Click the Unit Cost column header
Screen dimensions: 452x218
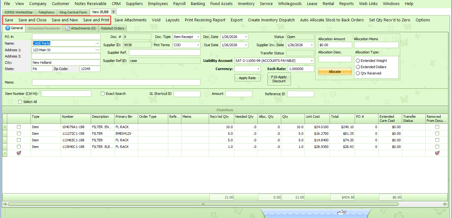point(317,118)
